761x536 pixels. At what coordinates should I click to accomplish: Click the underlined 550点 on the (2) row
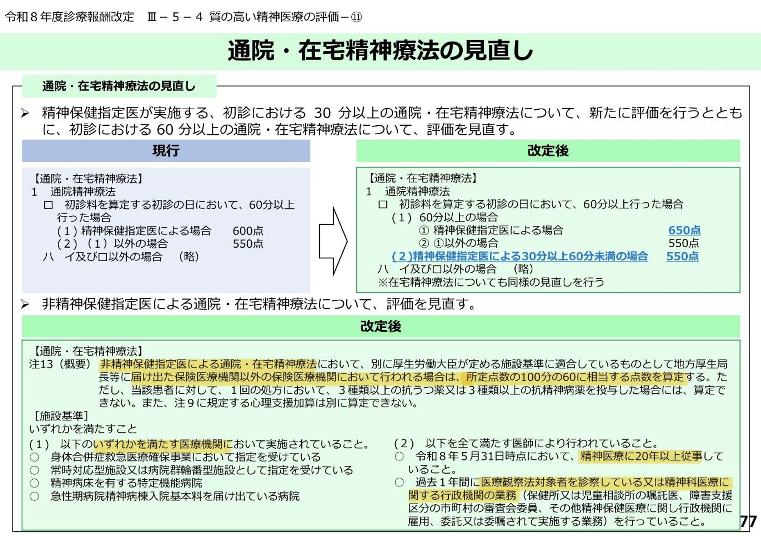pyautogui.click(x=682, y=256)
